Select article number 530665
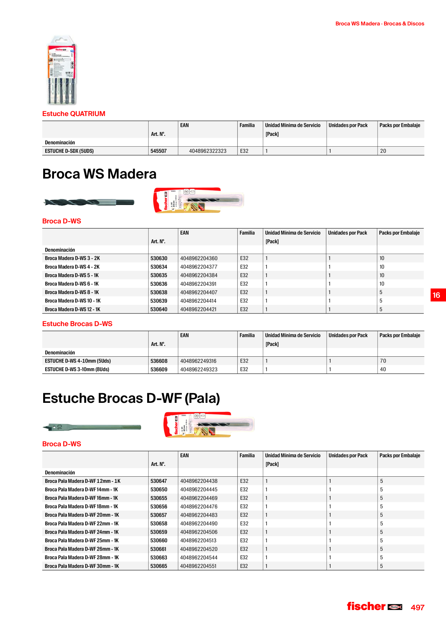Viewport: 446px width, 632px height. pos(159,566)
